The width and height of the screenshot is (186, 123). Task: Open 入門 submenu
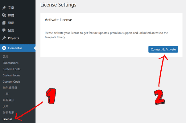(x=6, y=107)
